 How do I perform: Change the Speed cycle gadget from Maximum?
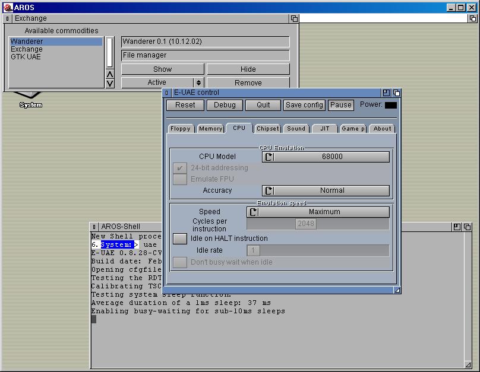[318, 212]
